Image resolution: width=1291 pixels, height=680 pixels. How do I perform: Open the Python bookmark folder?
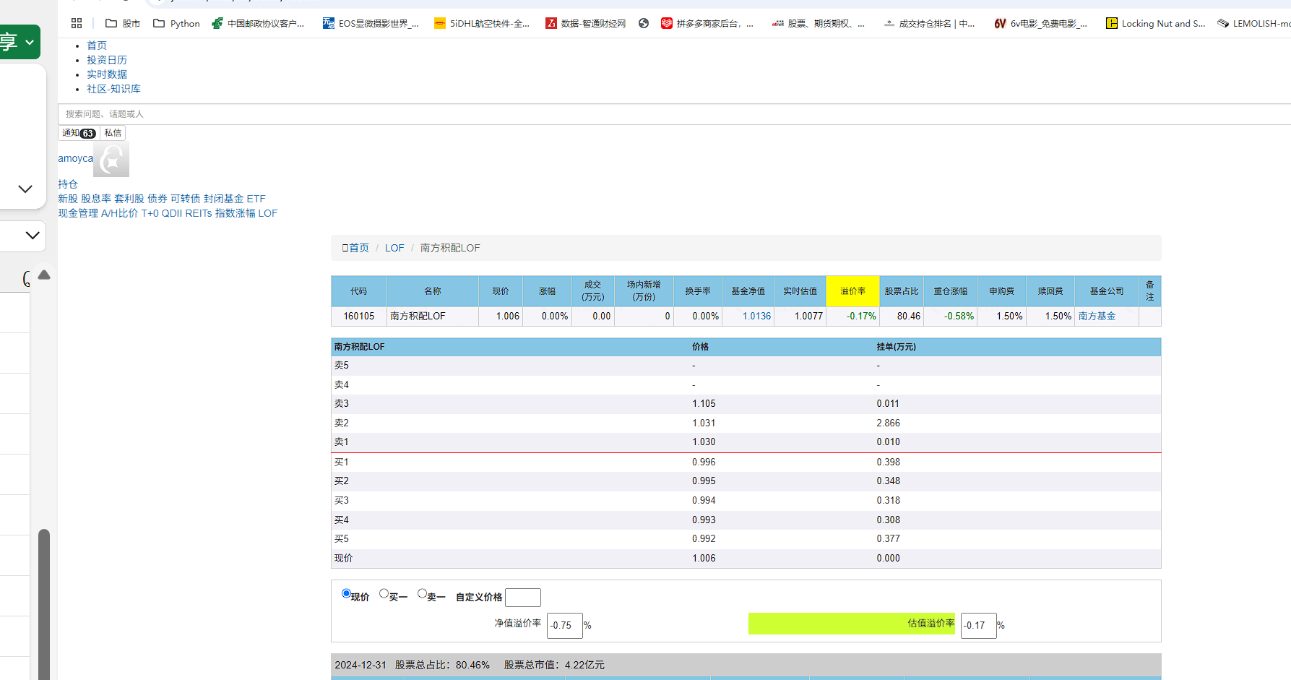176,23
